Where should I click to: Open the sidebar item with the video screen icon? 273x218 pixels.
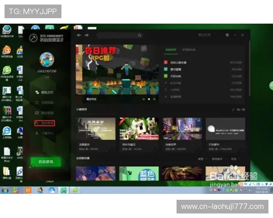pyautogui.click(x=45, y=113)
